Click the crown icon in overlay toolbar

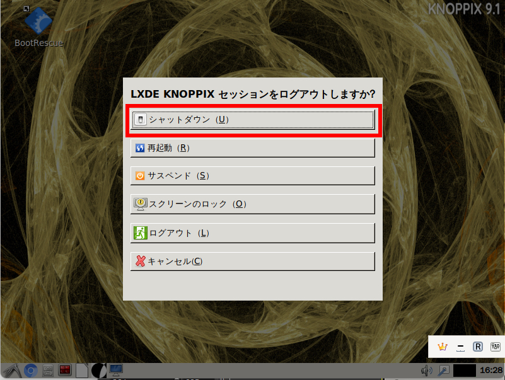coord(443,347)
